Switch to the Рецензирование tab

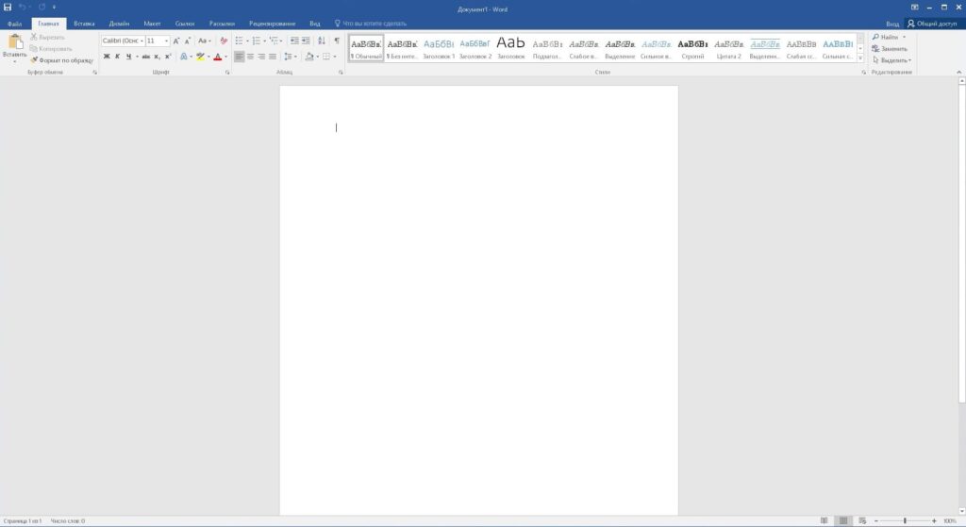tap(272, 23)
